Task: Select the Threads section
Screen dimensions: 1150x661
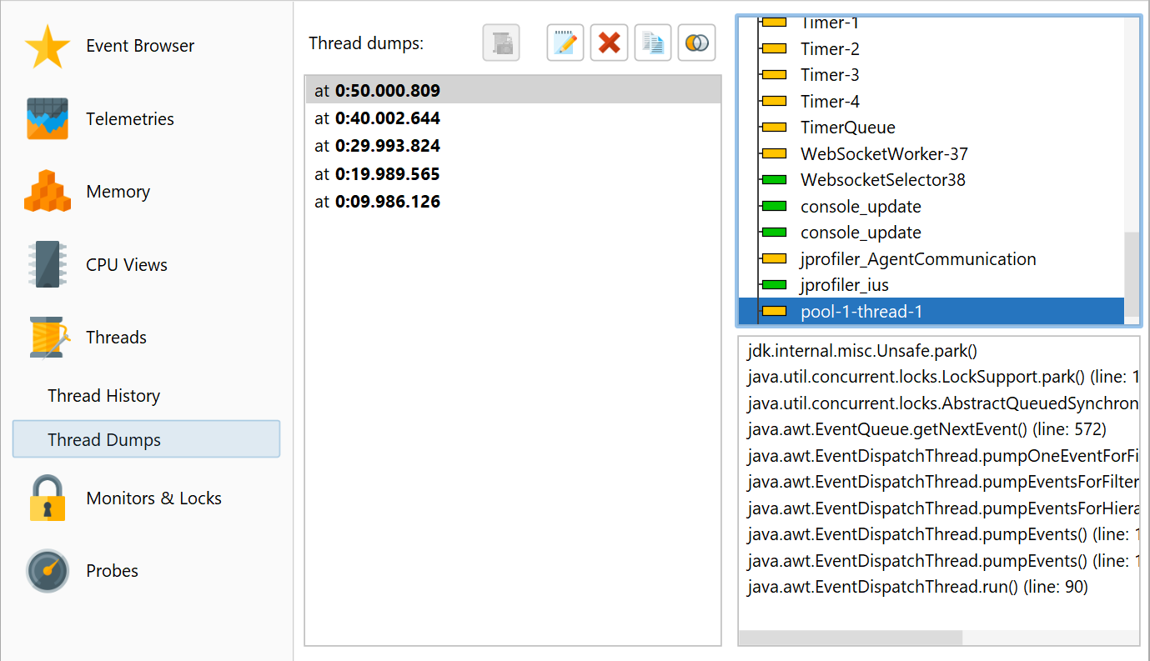Action: [116, 338]
